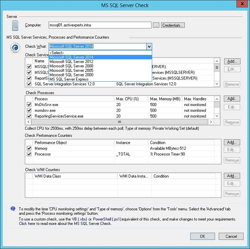The image size is (250, 249).
Task: Click services list scroll up arrow
Action: point(217,61)
